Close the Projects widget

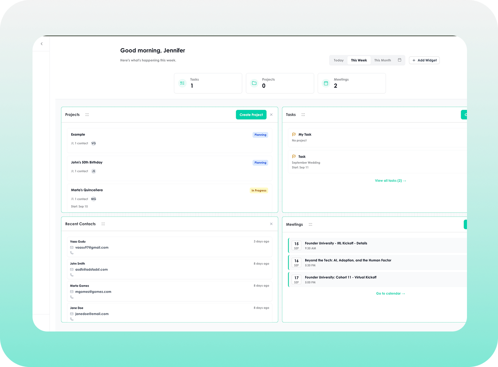(x=271, y=115)
